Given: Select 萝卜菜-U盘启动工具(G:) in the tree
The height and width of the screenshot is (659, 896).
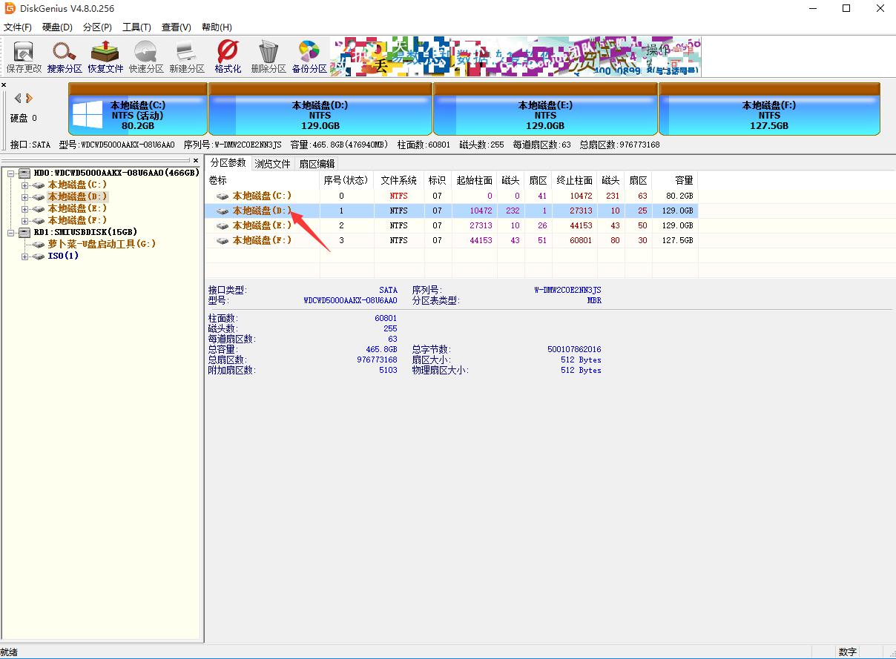Looking at the screenshot, I should tap(102, 244).
